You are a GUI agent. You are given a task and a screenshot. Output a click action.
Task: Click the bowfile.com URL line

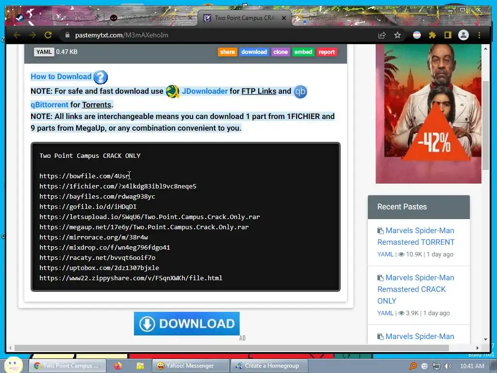[x=84, y=176]
